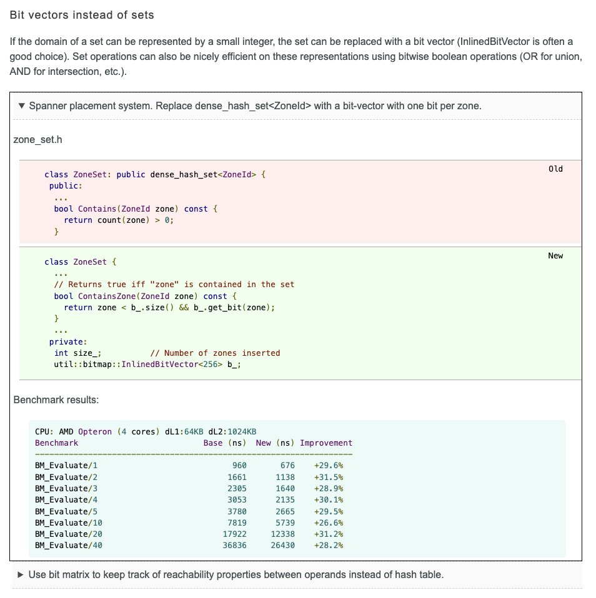596x598 pixels.
Task: Collapse the Spanner placement system section triangle
Action: [x=22, y=105]
